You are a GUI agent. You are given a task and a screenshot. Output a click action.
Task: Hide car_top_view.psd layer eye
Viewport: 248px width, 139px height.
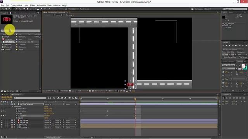(x=2, y=104)
